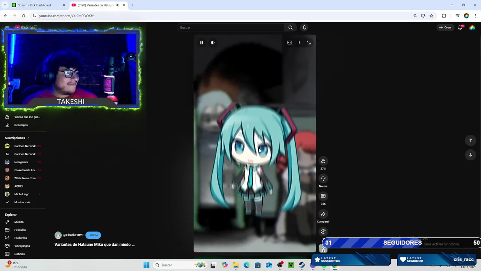The height and width of the screenshot is (271, 481).
Task: Click the Unirme join button
Action: 93,235
